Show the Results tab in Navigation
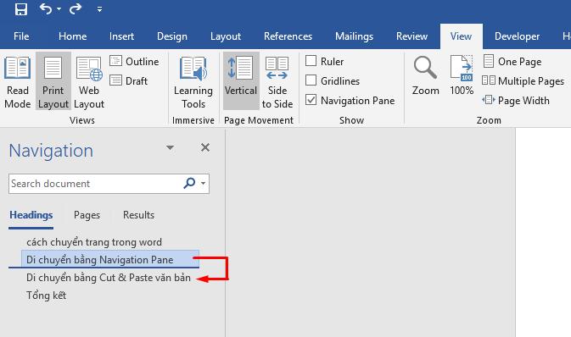571x337 pixels. [x=138, y=215]
